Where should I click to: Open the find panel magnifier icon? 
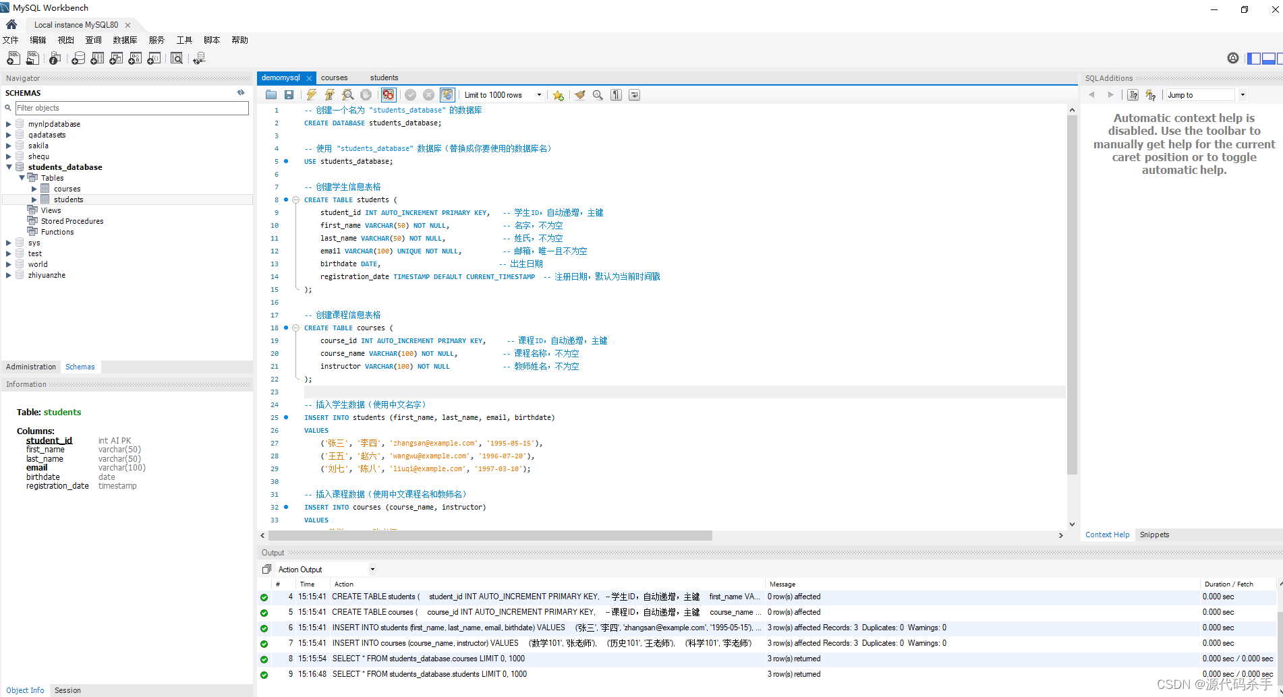click(598, 95)
